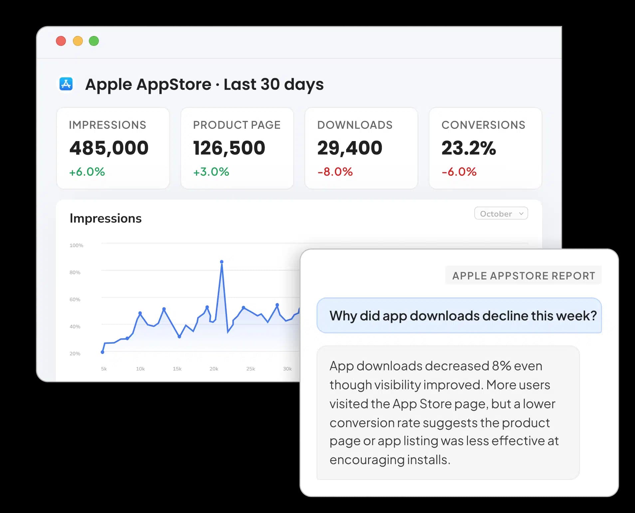Viewport: 635px width, 513px height.
Task: Select the Conversions metric card
Action: 486,148
